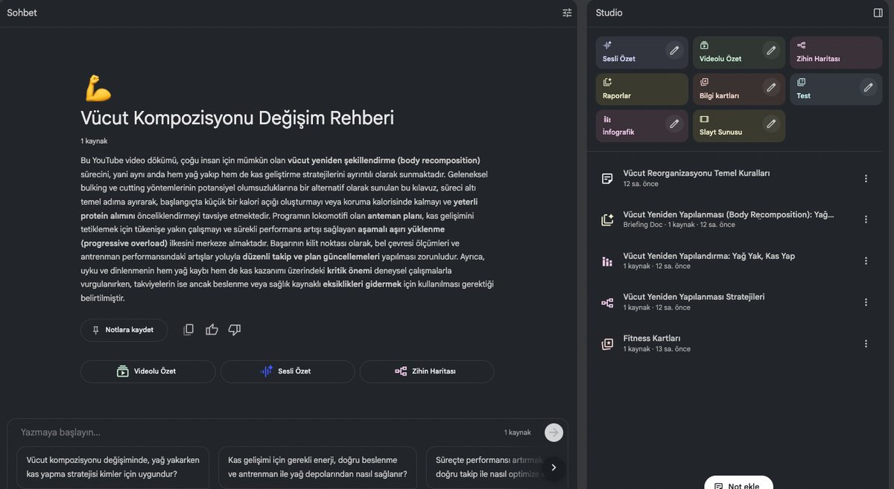Open the Zihin Haritası studio card

835,52
